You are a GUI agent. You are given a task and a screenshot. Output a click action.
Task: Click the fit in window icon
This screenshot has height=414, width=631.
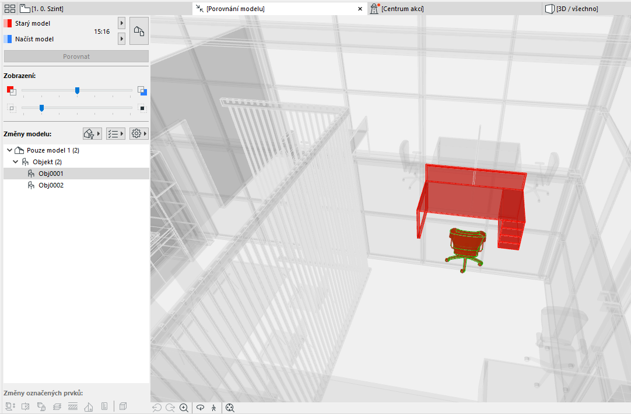pos(230,408)
